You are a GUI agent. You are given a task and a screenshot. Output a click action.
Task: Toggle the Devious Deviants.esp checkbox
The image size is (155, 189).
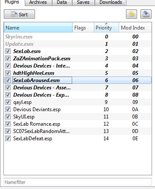coord(8,109)
